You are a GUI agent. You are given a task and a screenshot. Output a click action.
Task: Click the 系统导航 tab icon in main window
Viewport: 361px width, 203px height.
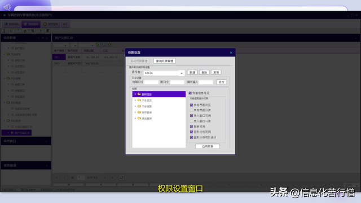tap(6, 24)
